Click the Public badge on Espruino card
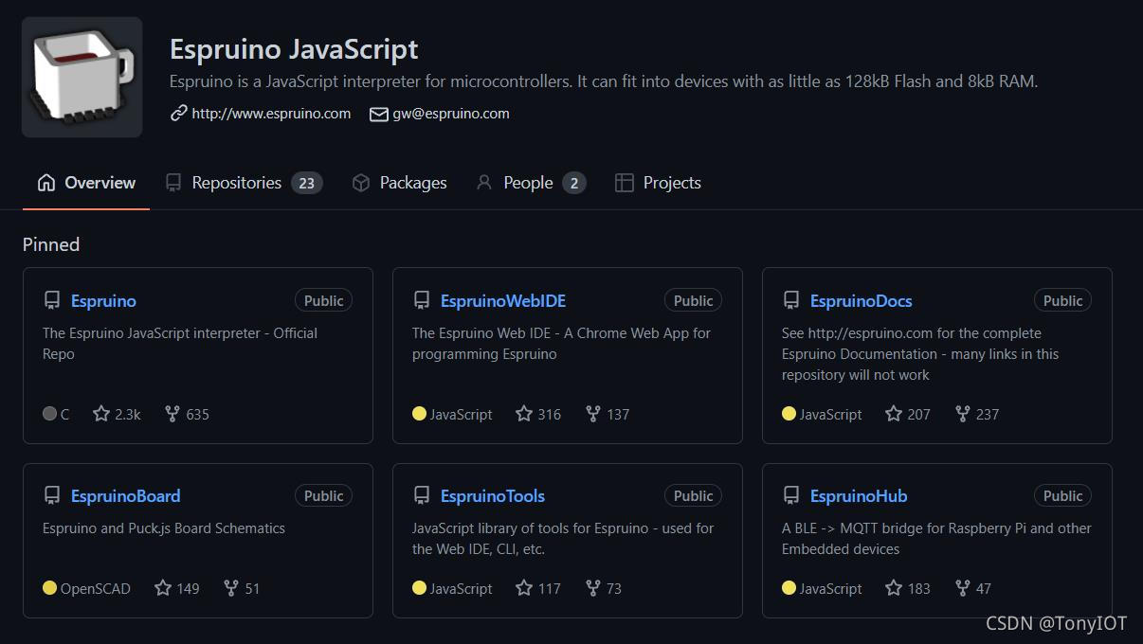 pyautogui.click(x=324, y=300)
